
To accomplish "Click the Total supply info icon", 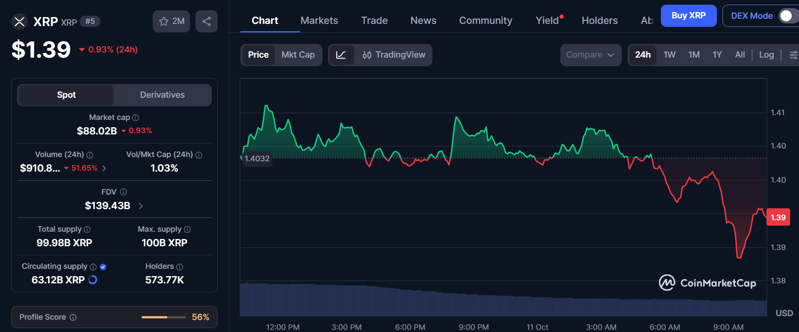I will click(87, 229).
